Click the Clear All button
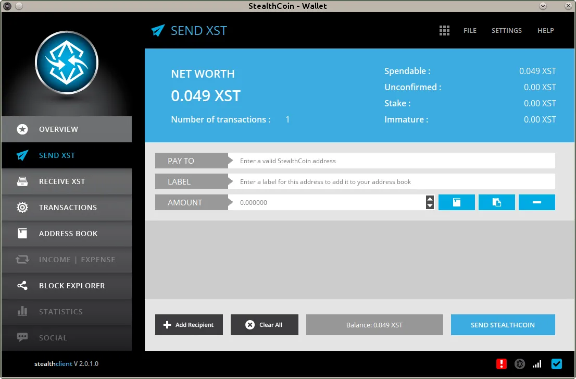 point(265,325)
